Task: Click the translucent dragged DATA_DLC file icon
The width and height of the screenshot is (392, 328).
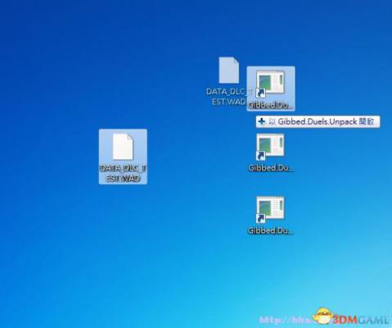Action: (x=229, y=70)
